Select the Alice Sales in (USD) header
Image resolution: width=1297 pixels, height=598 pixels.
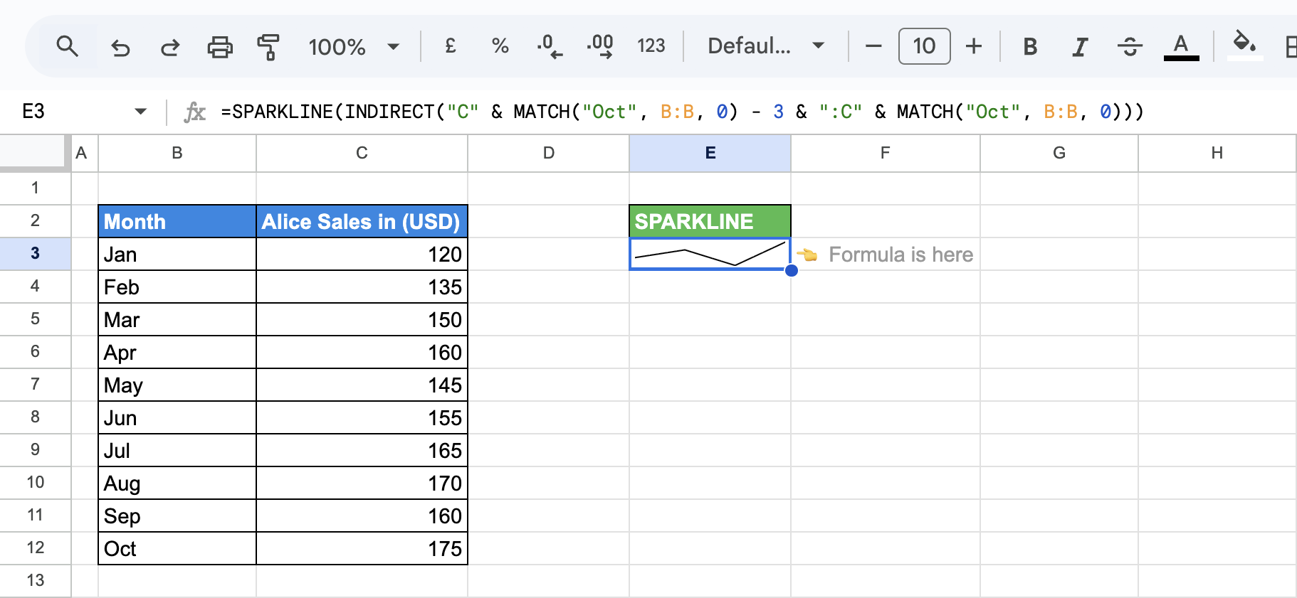362,221
